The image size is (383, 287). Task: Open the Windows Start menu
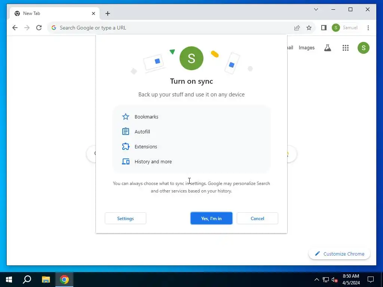click(x=9, y=280)
